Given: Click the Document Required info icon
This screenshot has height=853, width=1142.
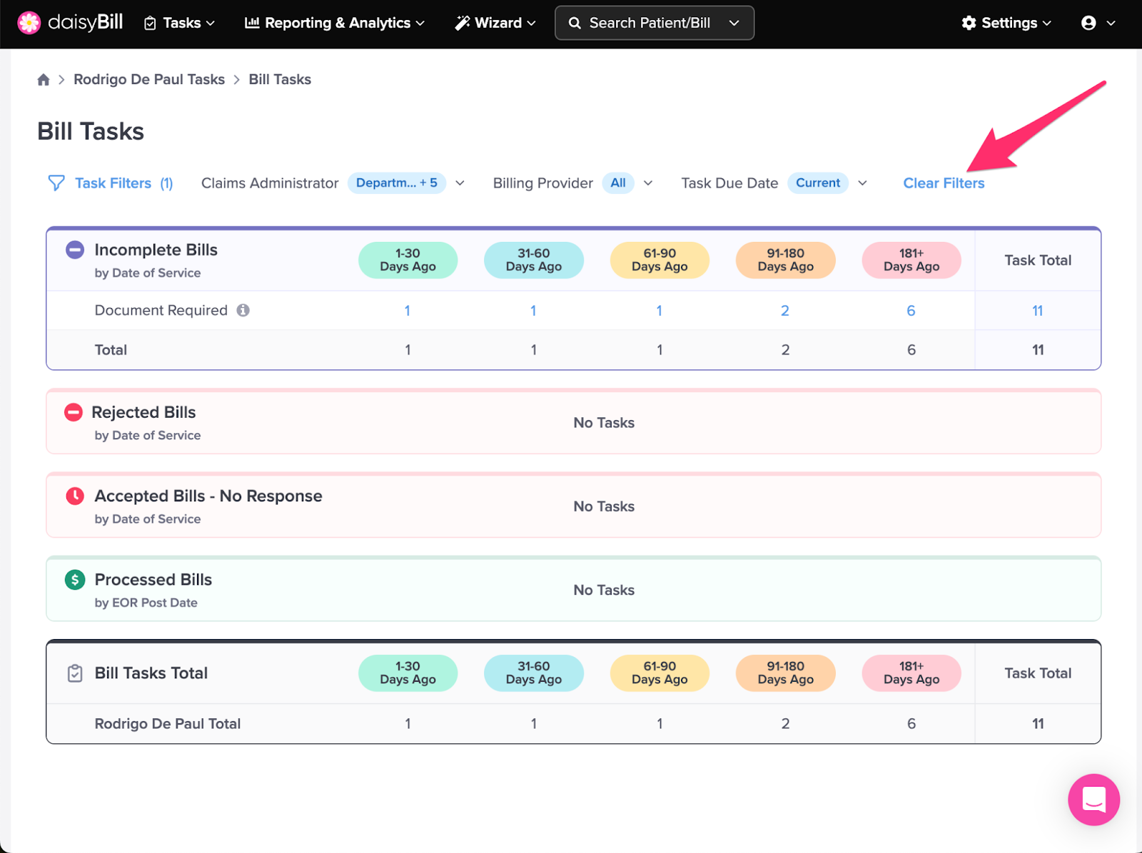Looking at the screenshot, I should (x=243, y=310).
